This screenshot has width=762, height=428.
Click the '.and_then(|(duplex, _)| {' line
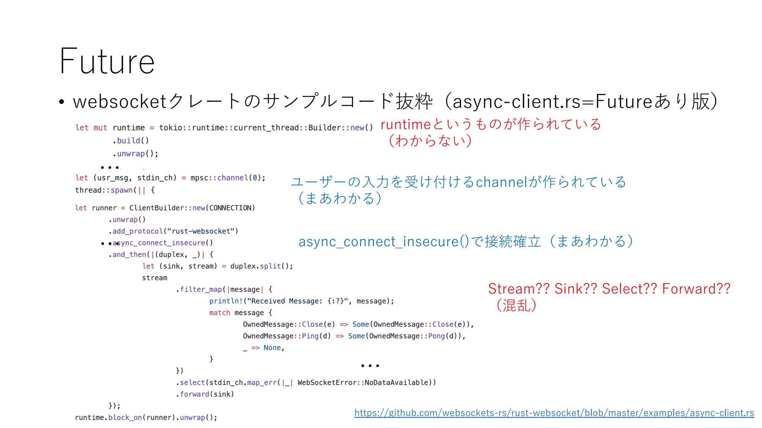coord(161,254)
